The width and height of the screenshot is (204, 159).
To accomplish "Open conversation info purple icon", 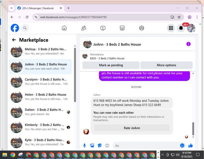I will tap(188, 44).
